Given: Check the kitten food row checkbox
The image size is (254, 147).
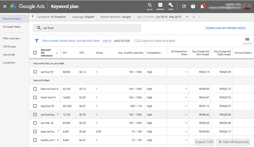Looking at the screenshot, I should [35, 97].
